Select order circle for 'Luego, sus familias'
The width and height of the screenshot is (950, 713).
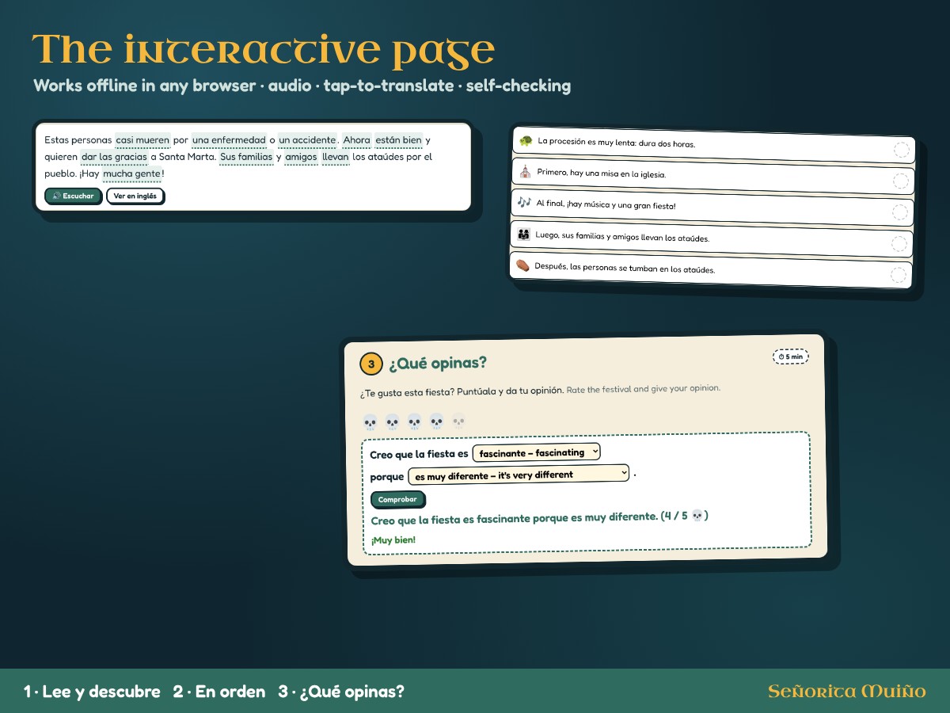click(x=899, y=243)
